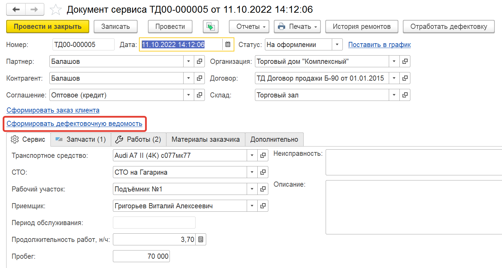Switch to the Запчасти (1) tab

pos(81,139)
